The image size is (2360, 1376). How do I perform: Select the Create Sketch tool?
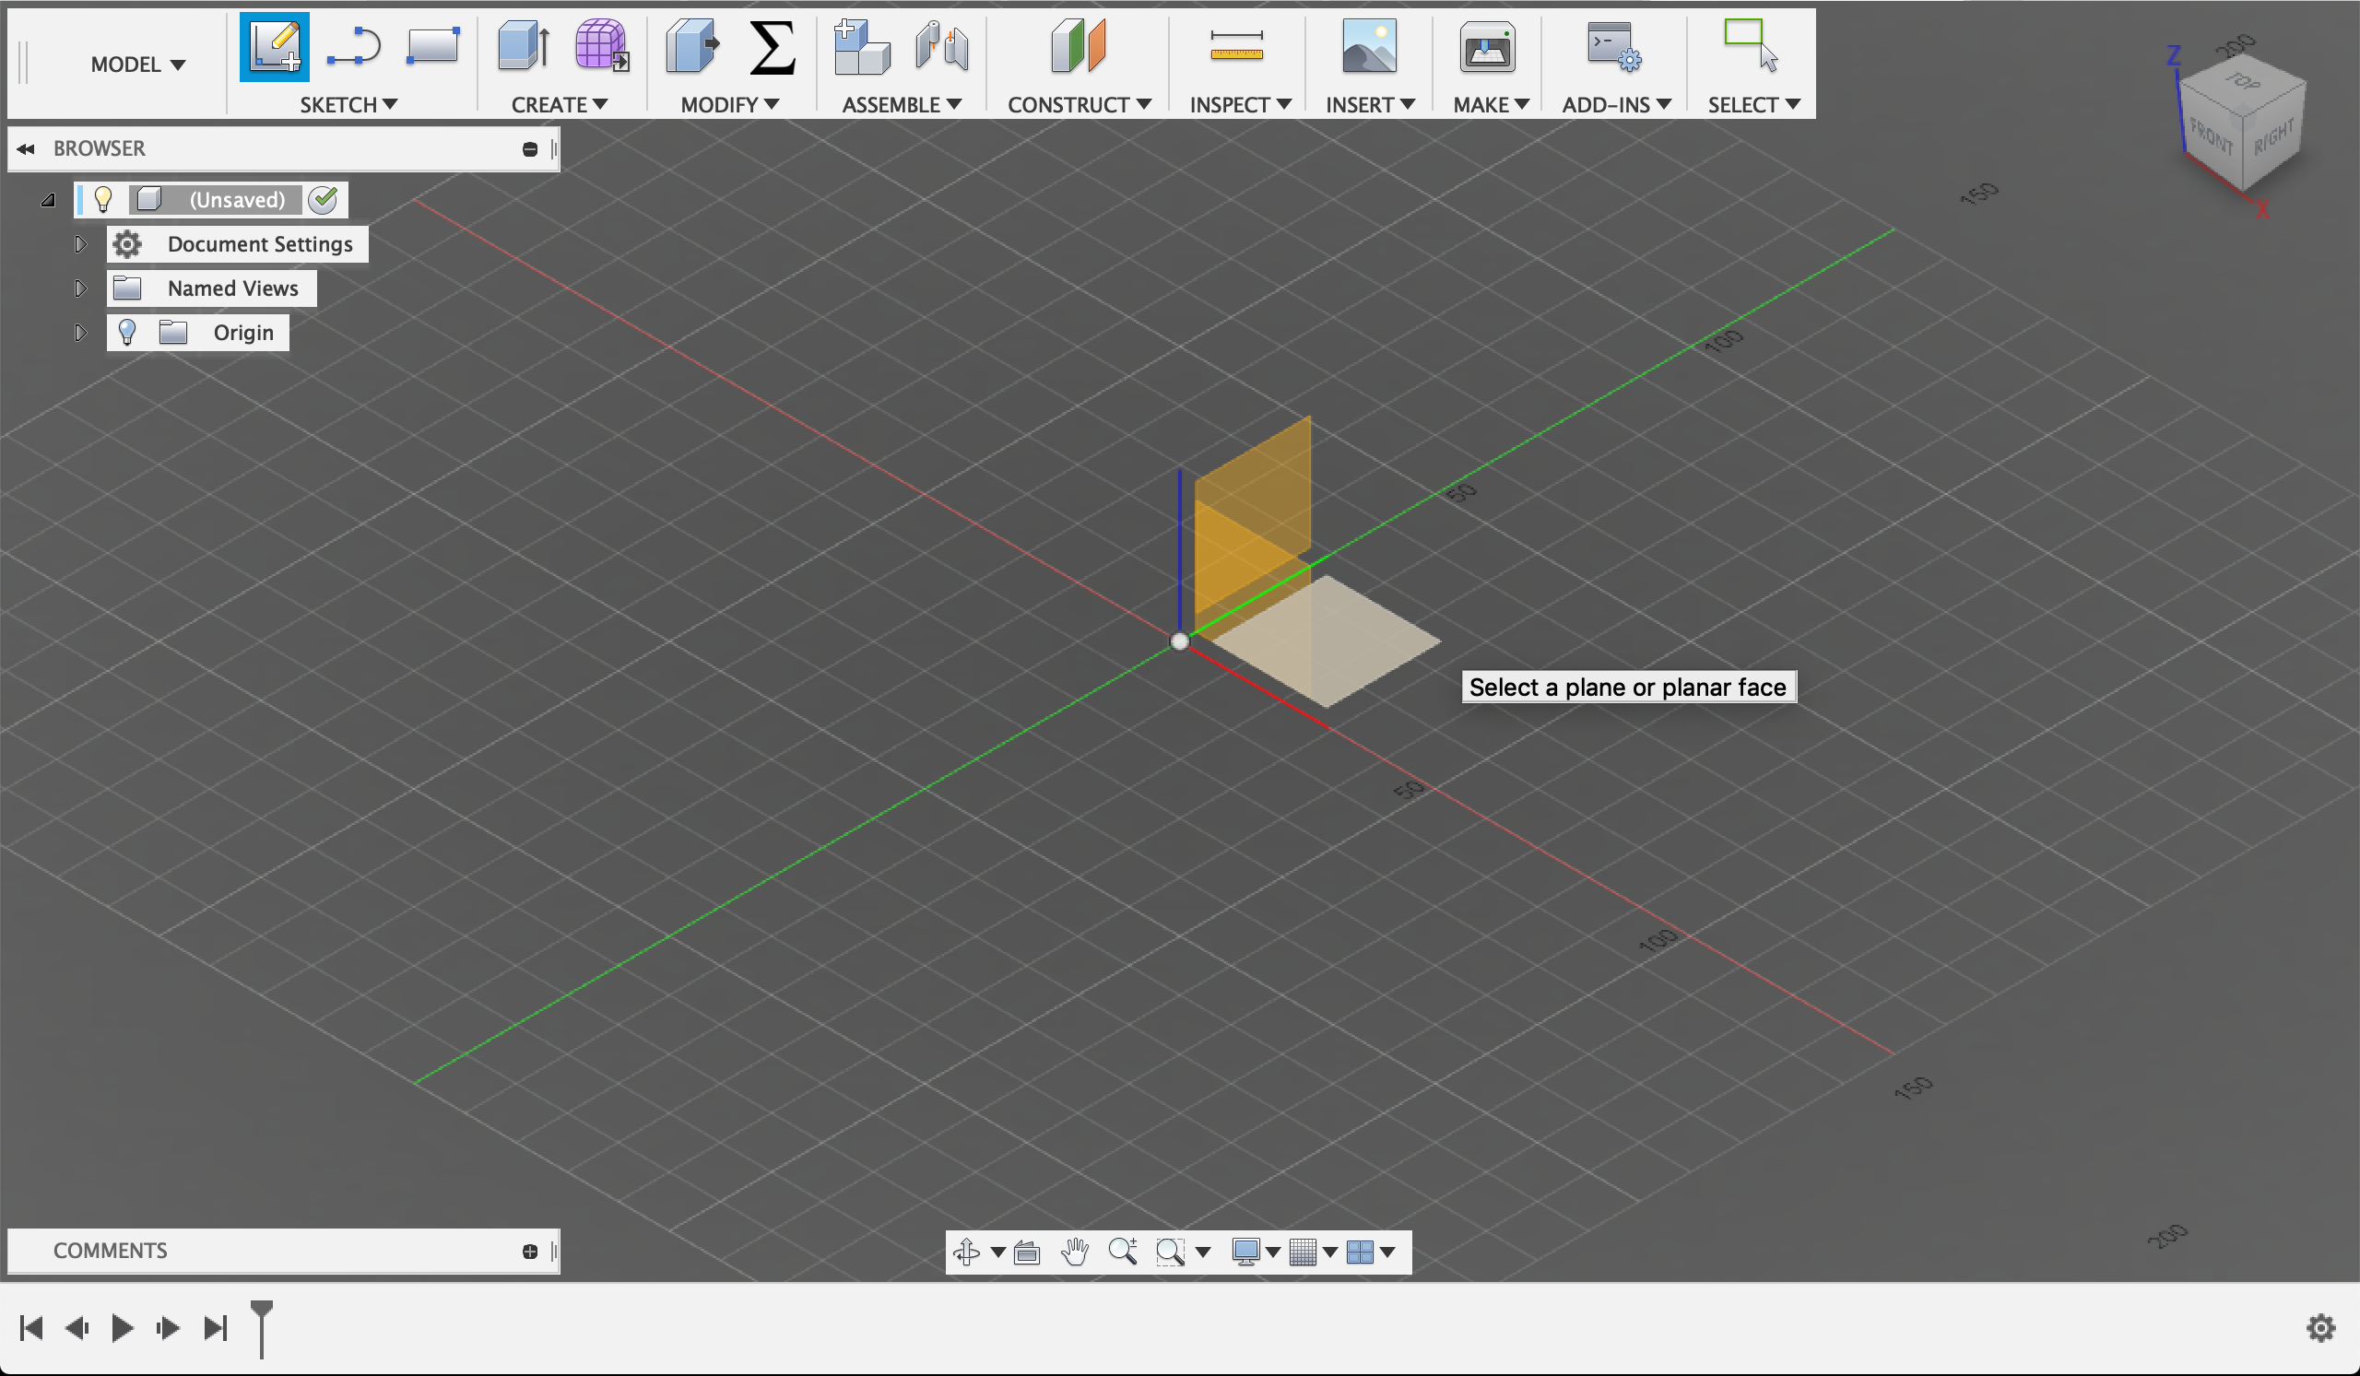click(x=274, y=45)
